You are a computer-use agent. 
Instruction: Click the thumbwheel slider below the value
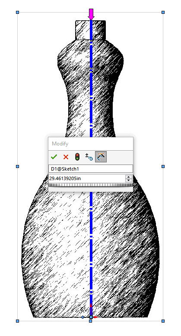pos(91,185)
